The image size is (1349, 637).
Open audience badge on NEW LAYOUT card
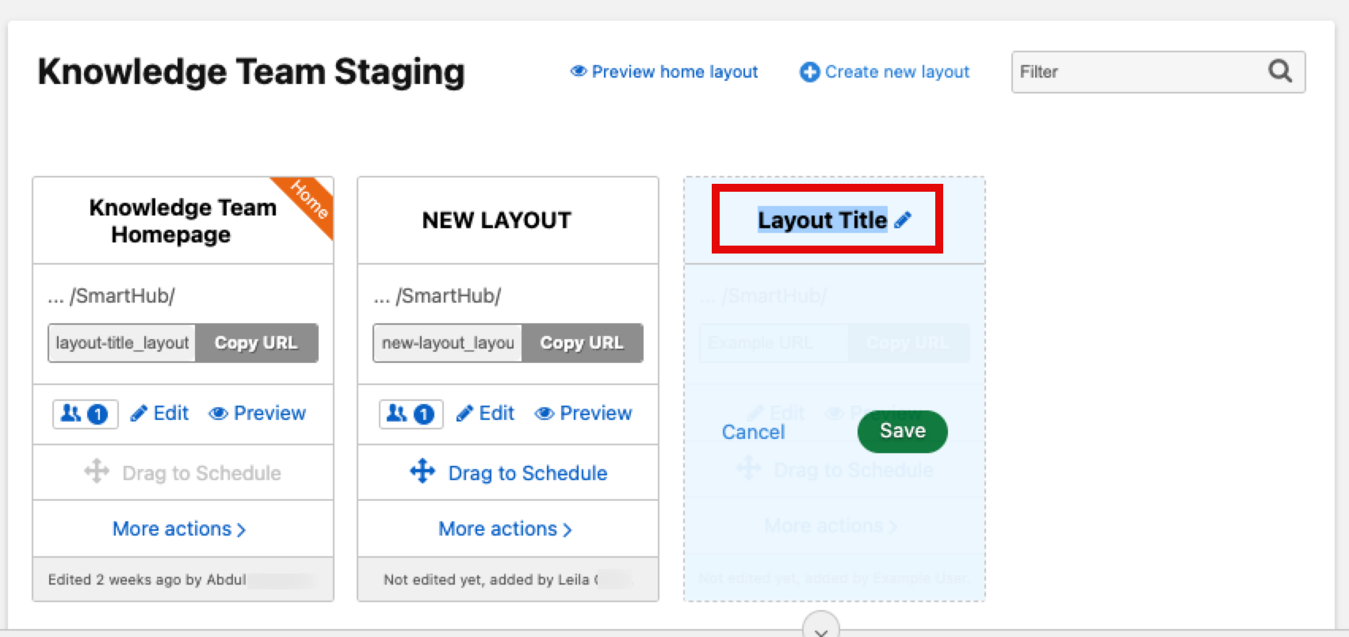coord(411,414)
